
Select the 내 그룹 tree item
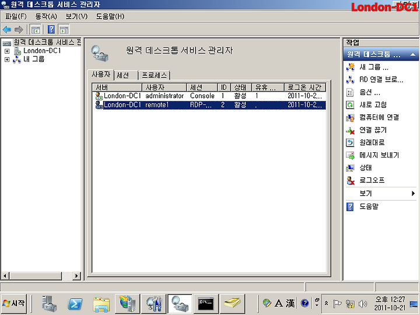[x=34, y=60]
